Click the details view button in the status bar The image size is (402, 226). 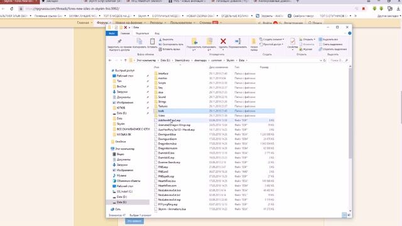[344, 215]
